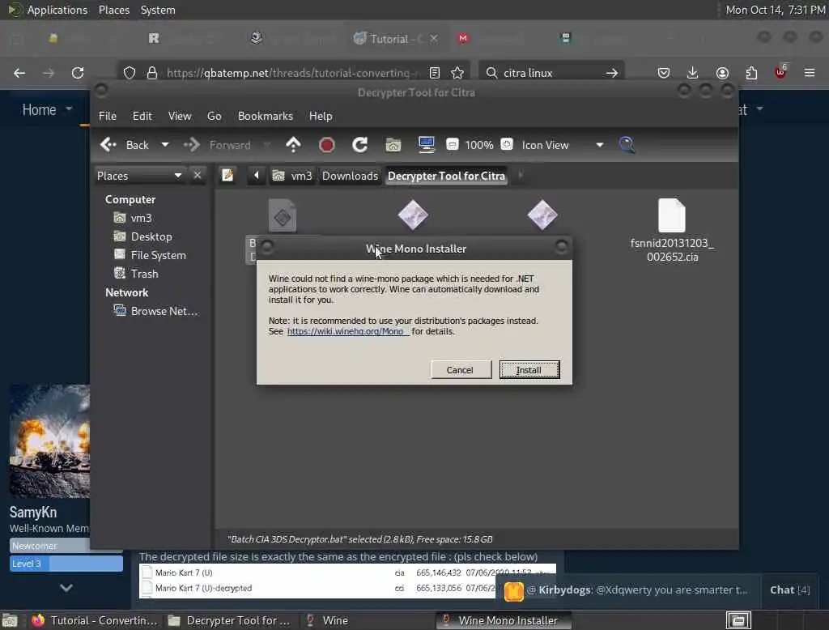829x630 pixels.
Task: Expand the Back history dropdown arrow
Action: pyautogui.click(x=165, y=145)
